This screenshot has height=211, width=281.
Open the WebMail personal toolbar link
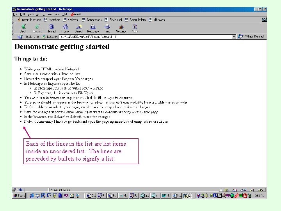coord(71,20)
